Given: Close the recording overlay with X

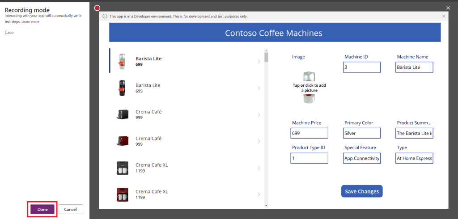Looking at the screenshot, I should pos(448,8).
